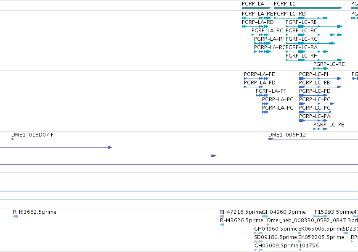This screenshot has height=252, width=358.
Task: Select transcript PGRP-LA-RE
Action: [x=256, y=18]
